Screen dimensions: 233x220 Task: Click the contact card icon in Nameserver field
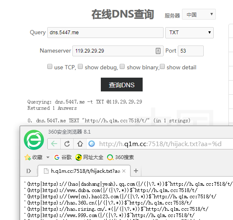pyautogui.click(x=158, y=51)
